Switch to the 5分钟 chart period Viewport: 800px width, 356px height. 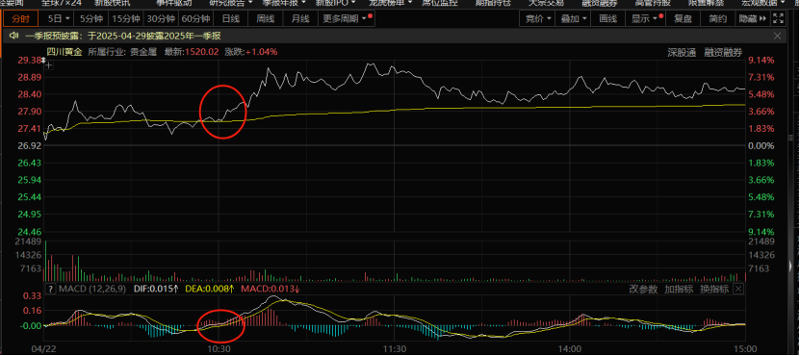tap(91, 19)
